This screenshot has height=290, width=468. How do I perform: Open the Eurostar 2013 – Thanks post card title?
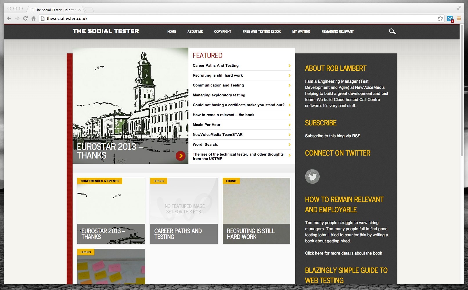(103, 234)
